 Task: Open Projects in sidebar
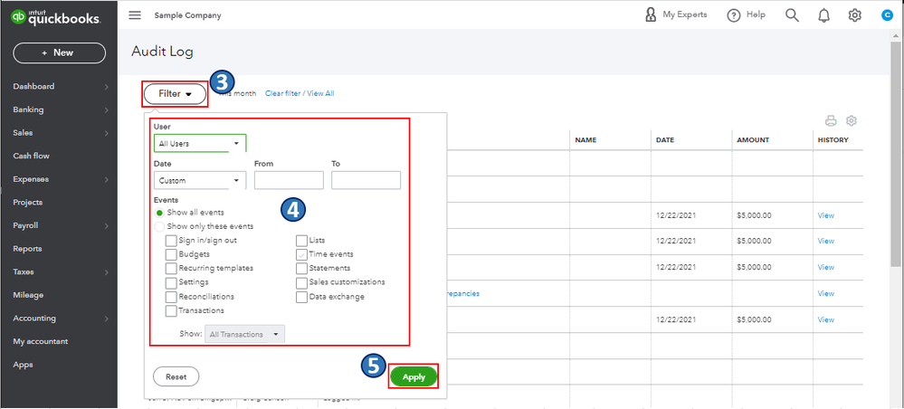click(28, 203)
